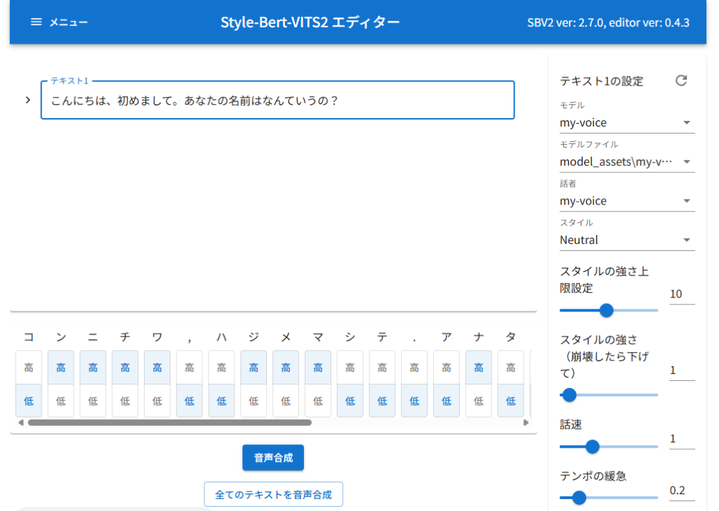The width and height of the screenshot is (719, 511).
Task: Set コ accent to 低
Action: [x=29, y=401]
